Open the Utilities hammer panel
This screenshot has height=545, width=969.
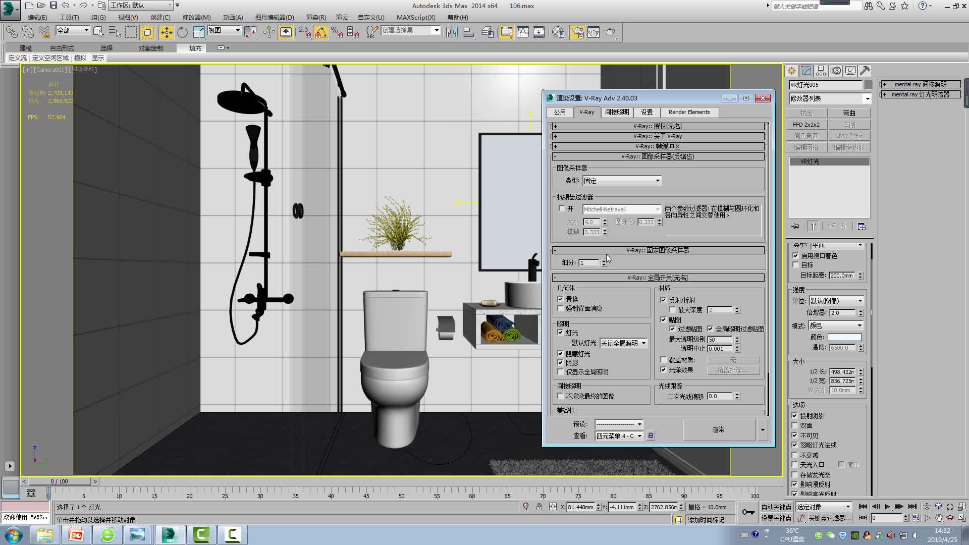point(865,71)
